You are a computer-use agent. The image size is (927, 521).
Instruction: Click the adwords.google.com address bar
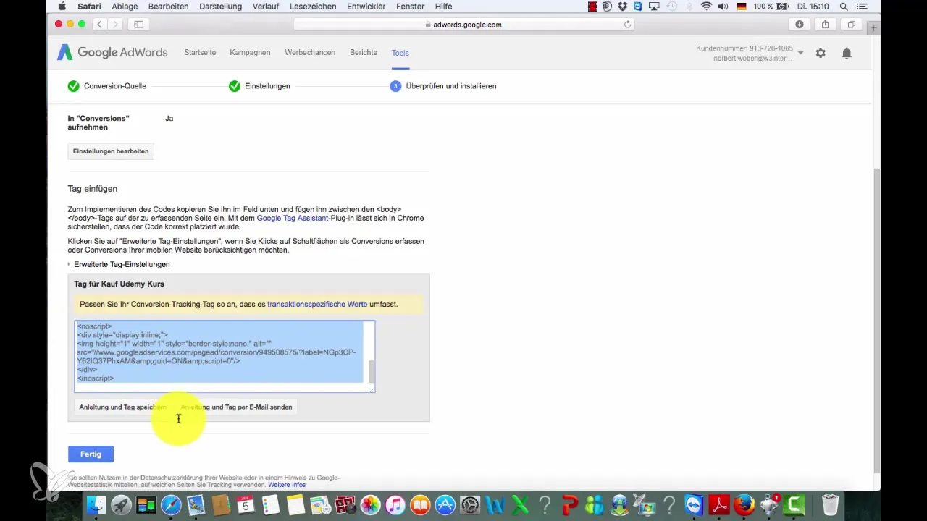click(x=463, y=25)
